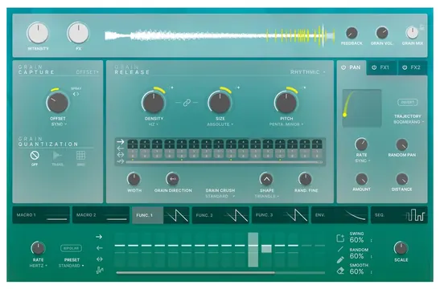Click the highlighted tall step in Func sequencer

point(253,250)
